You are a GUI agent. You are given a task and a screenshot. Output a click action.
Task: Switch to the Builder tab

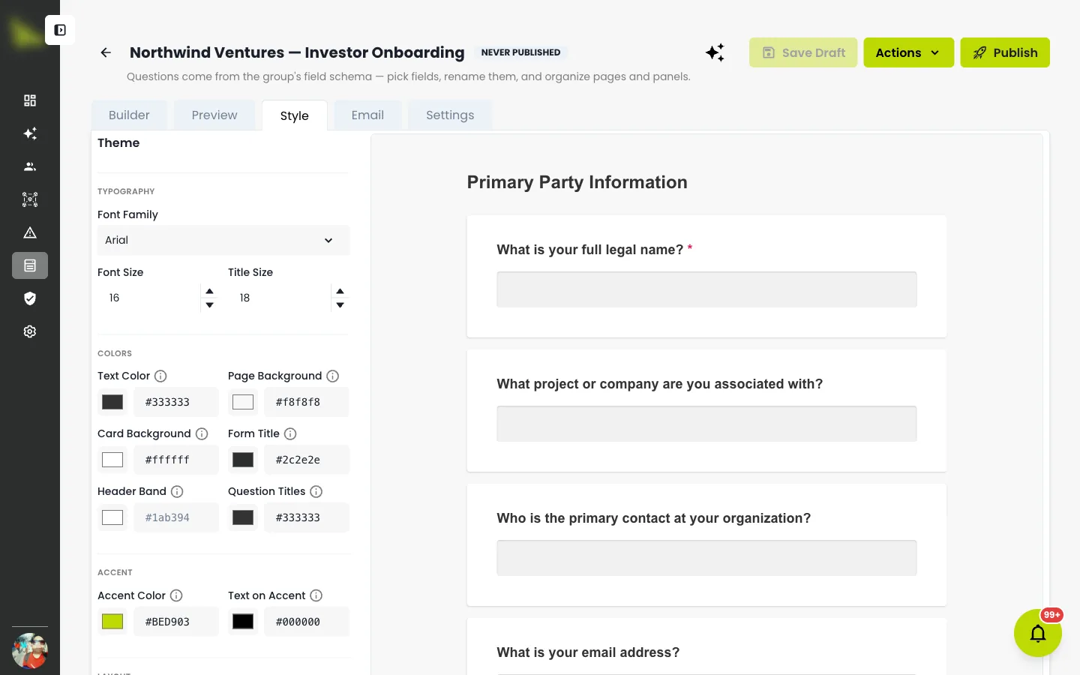[x=129, y=115]
